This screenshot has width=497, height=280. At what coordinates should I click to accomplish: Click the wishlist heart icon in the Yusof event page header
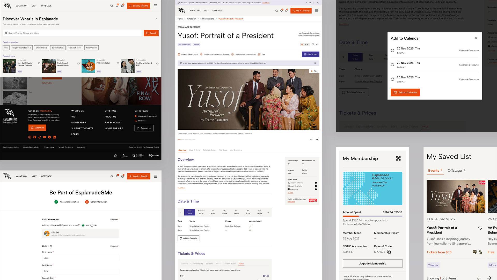(281, 11)
